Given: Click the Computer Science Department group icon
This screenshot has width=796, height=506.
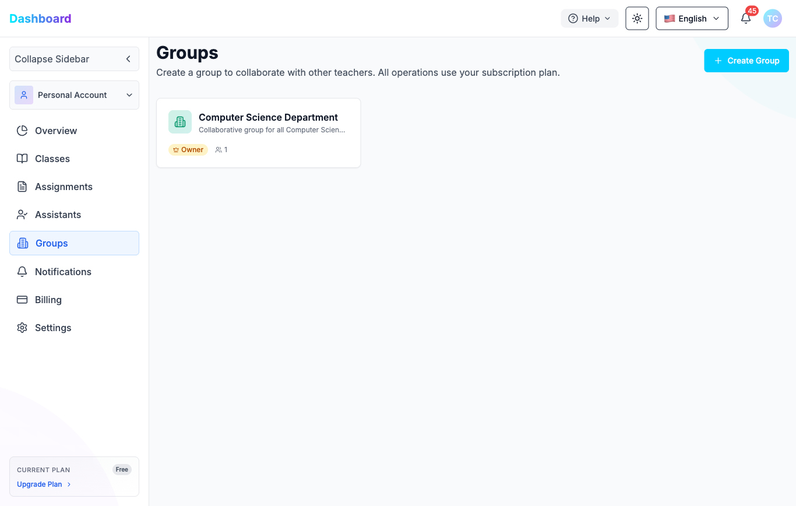Looking at the screenshot, I should pos(180,122).
